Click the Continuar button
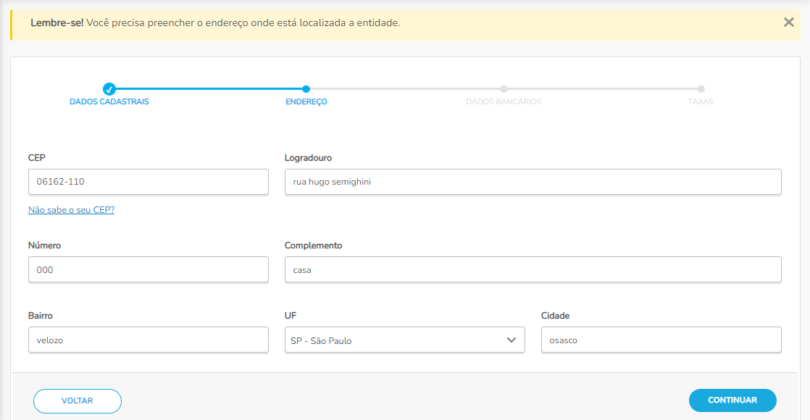The width and height of the screenshot is (810, 420). [x=732, y=400]
